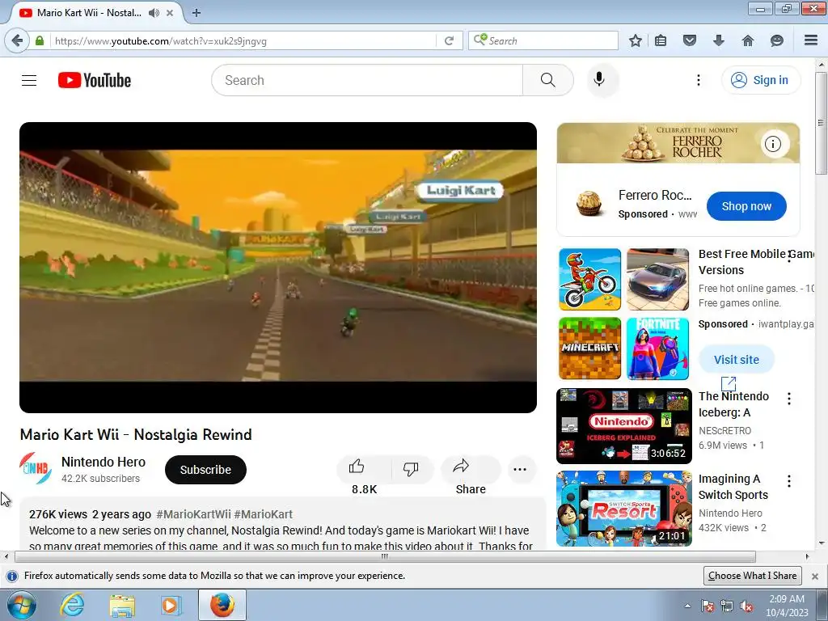828x621 pixels.
Task: Open the YouTube hamburger guide menu
Action: pos(29,80)
